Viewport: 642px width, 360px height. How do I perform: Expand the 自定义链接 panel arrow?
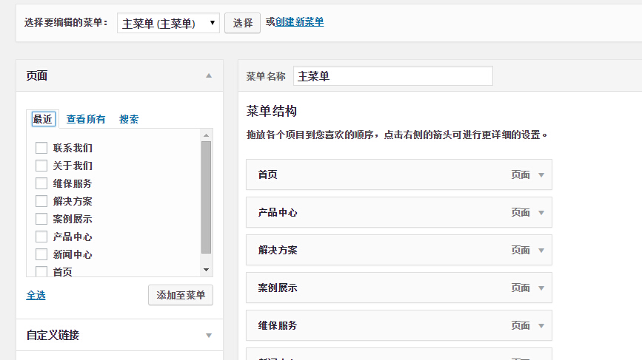(209, 336)
